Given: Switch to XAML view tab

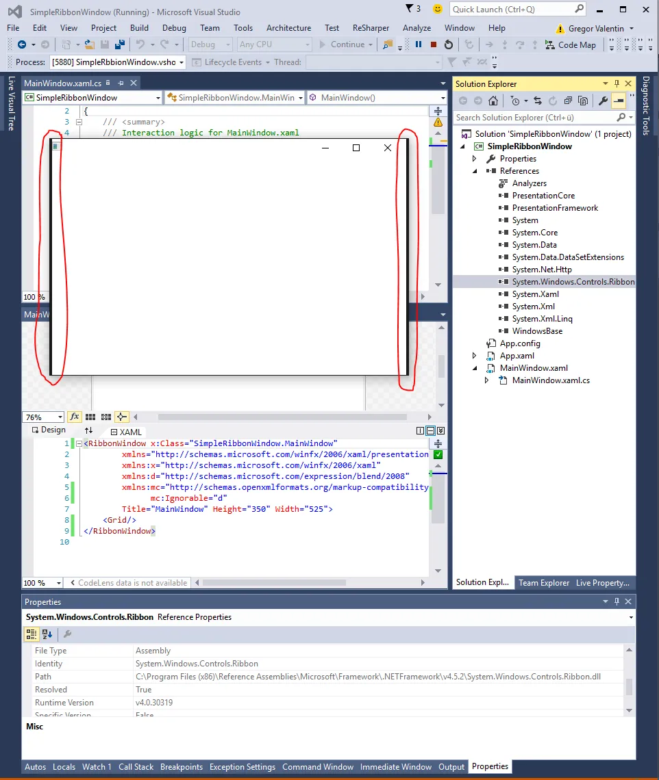Looking at the screenshot, I should pos(126,432).
